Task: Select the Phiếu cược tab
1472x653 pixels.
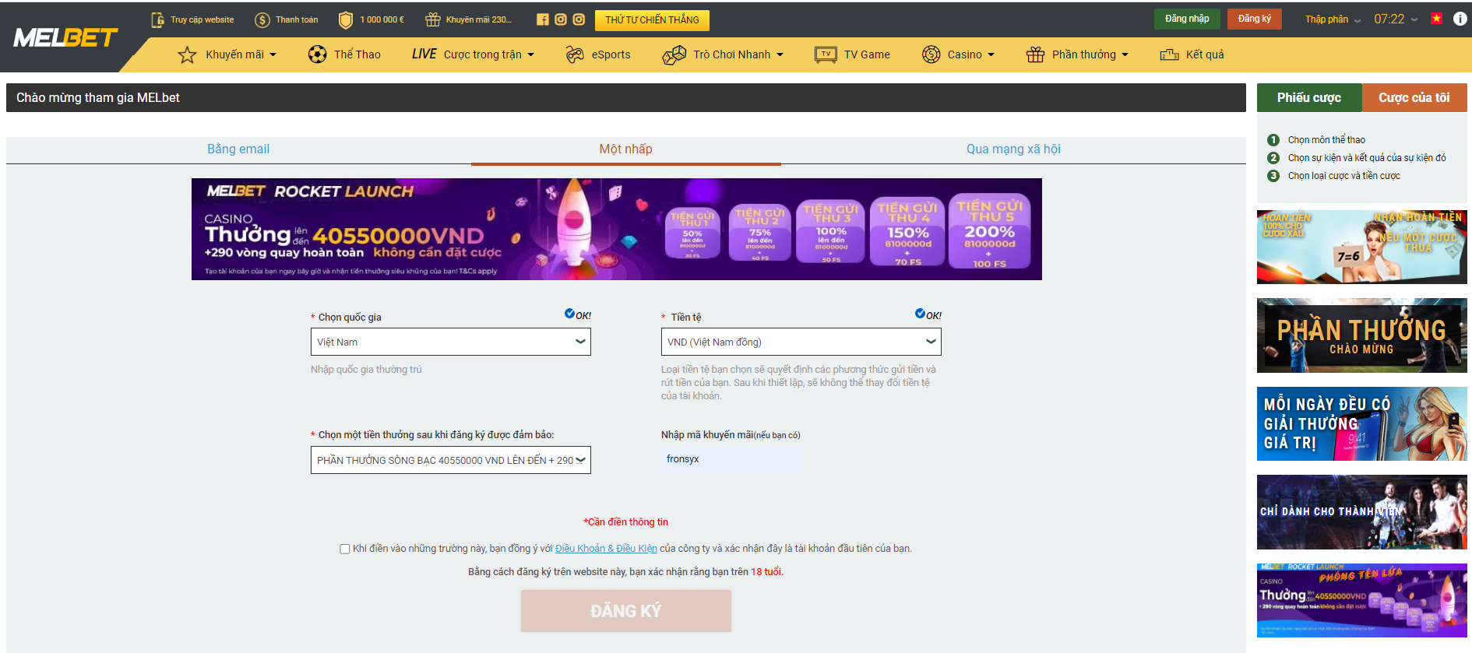Action: [1309, 97]
